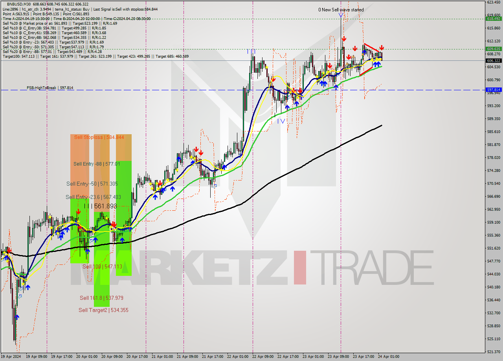The image size is (503, 361).
Task: Click the '19 Apr 2024' time axis label
Action: pos(11,357)
